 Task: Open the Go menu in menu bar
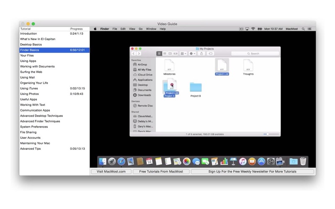(x=141, y=29)
